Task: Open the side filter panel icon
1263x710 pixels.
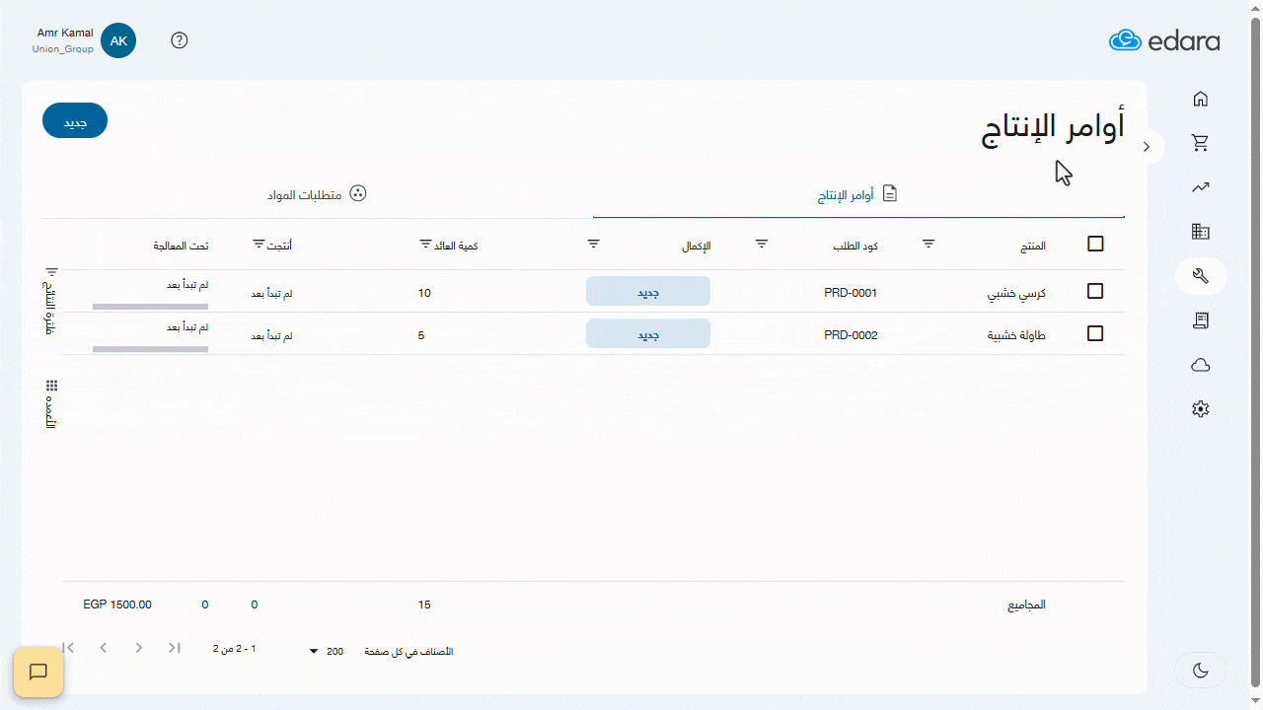Action: tap(52, 271)
